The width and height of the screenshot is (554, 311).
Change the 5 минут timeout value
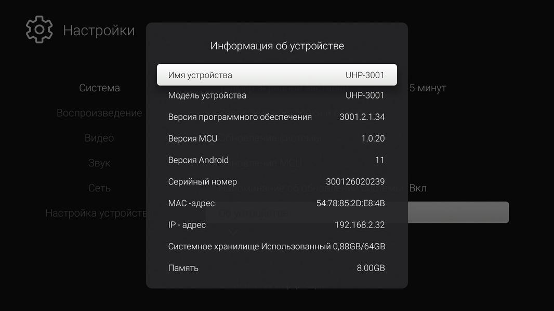click(428, 88)
